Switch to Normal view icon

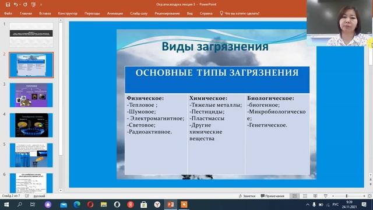[x=294, y=196]
